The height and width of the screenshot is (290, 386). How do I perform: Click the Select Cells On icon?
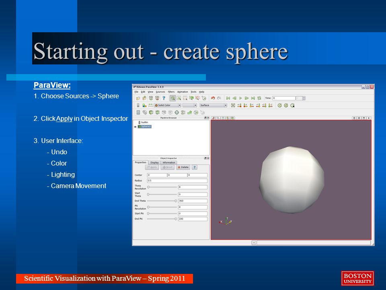(179, 98)
